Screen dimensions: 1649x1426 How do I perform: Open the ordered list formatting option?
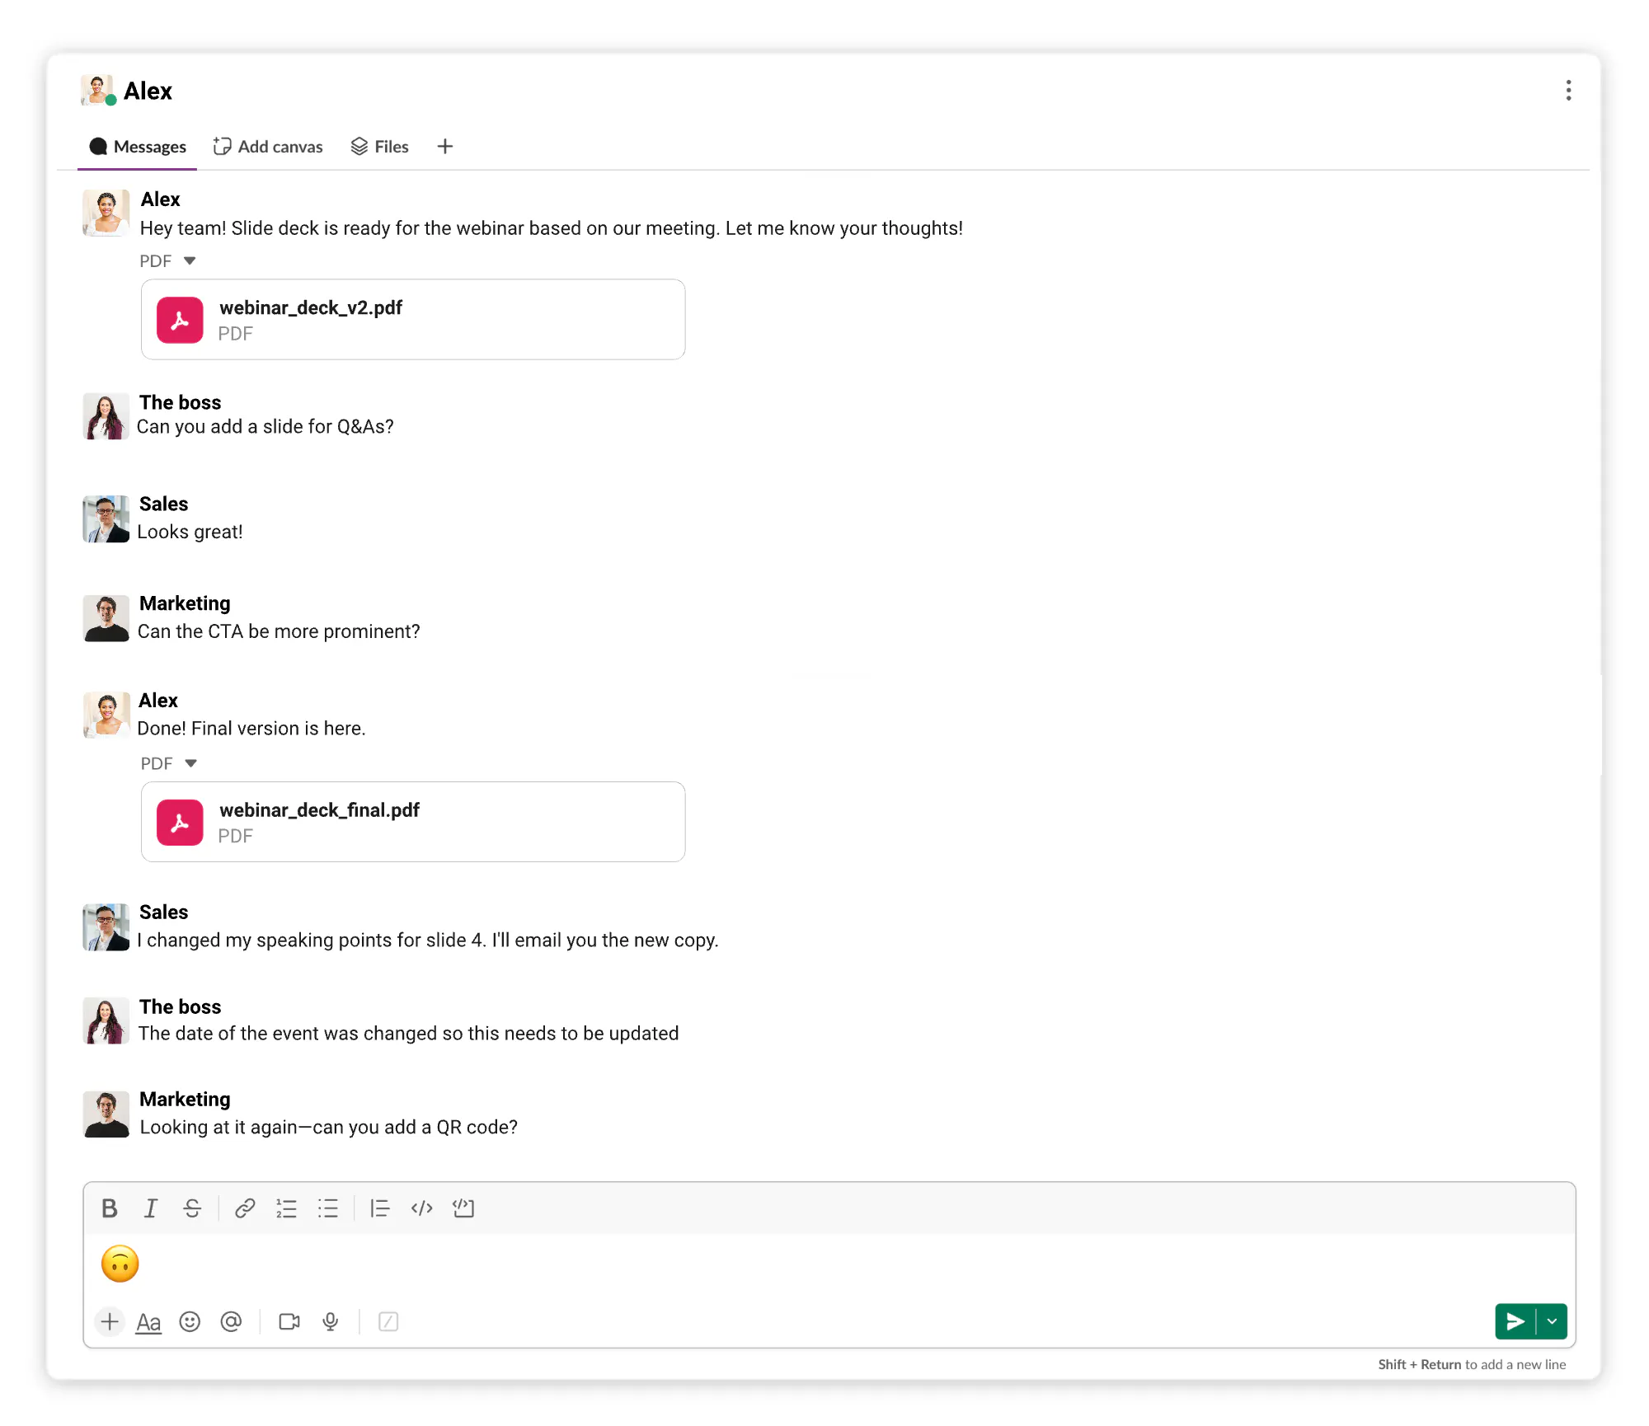(286, 1208)
